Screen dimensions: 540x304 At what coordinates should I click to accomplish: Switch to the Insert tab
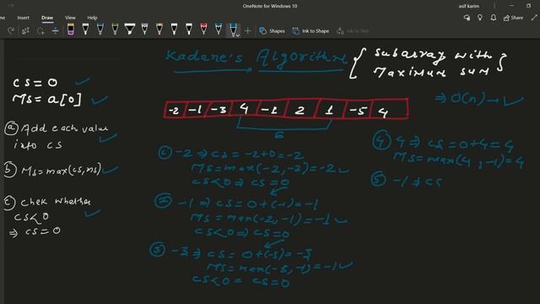[x=24, y=18]
